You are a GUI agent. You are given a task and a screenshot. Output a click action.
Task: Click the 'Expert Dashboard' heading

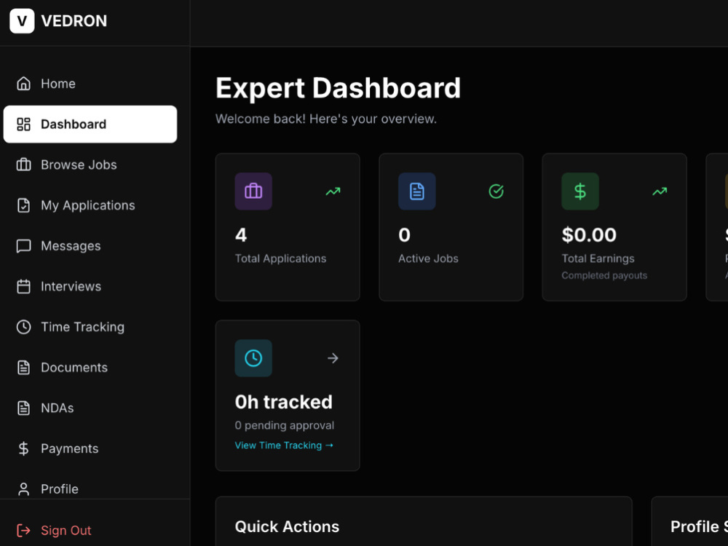click(338, 88)
